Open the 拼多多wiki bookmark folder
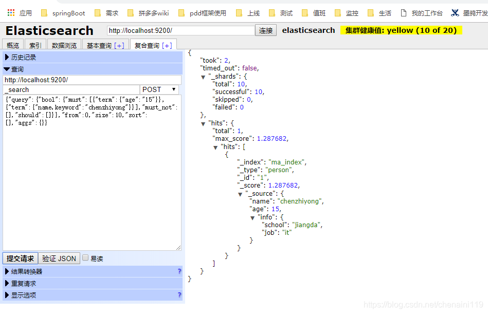488x314 pixels. coord(148,13)
